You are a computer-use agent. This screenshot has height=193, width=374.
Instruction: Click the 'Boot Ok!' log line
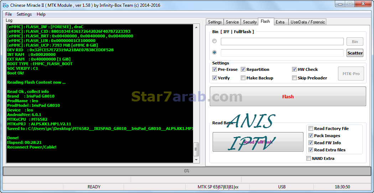click(16, 73)
